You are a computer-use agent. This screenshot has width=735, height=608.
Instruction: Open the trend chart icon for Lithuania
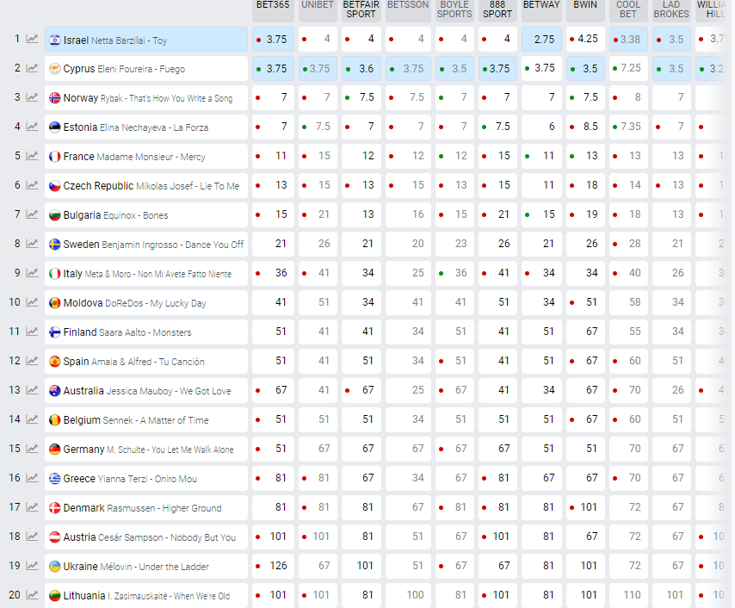[x=32, y=595]
